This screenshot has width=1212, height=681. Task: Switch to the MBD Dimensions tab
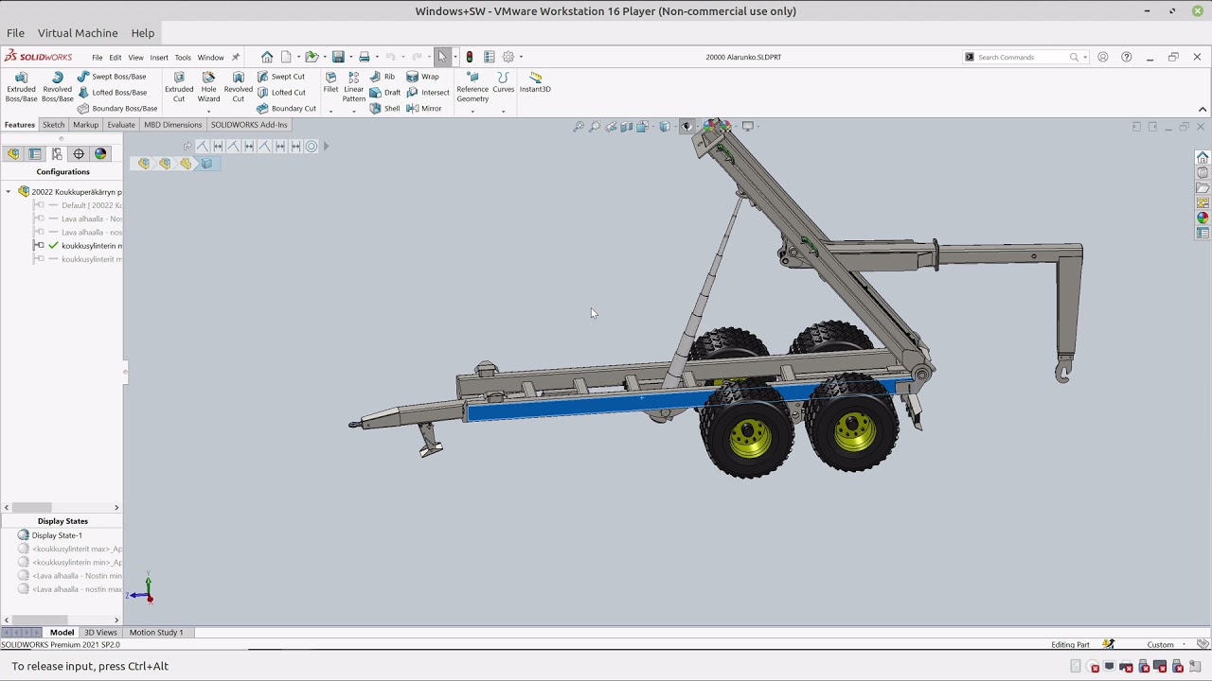(x=172, y=125)
